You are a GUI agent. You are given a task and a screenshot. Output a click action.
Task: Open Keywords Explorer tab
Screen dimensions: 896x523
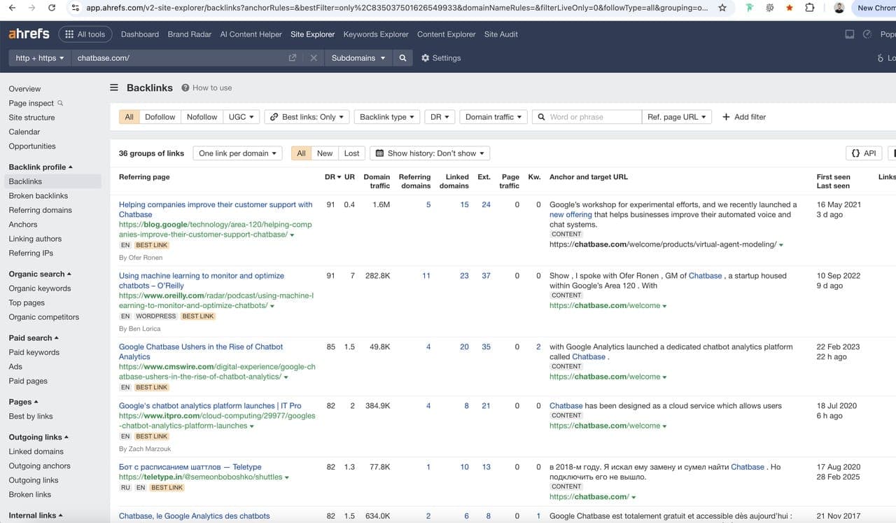376,34
